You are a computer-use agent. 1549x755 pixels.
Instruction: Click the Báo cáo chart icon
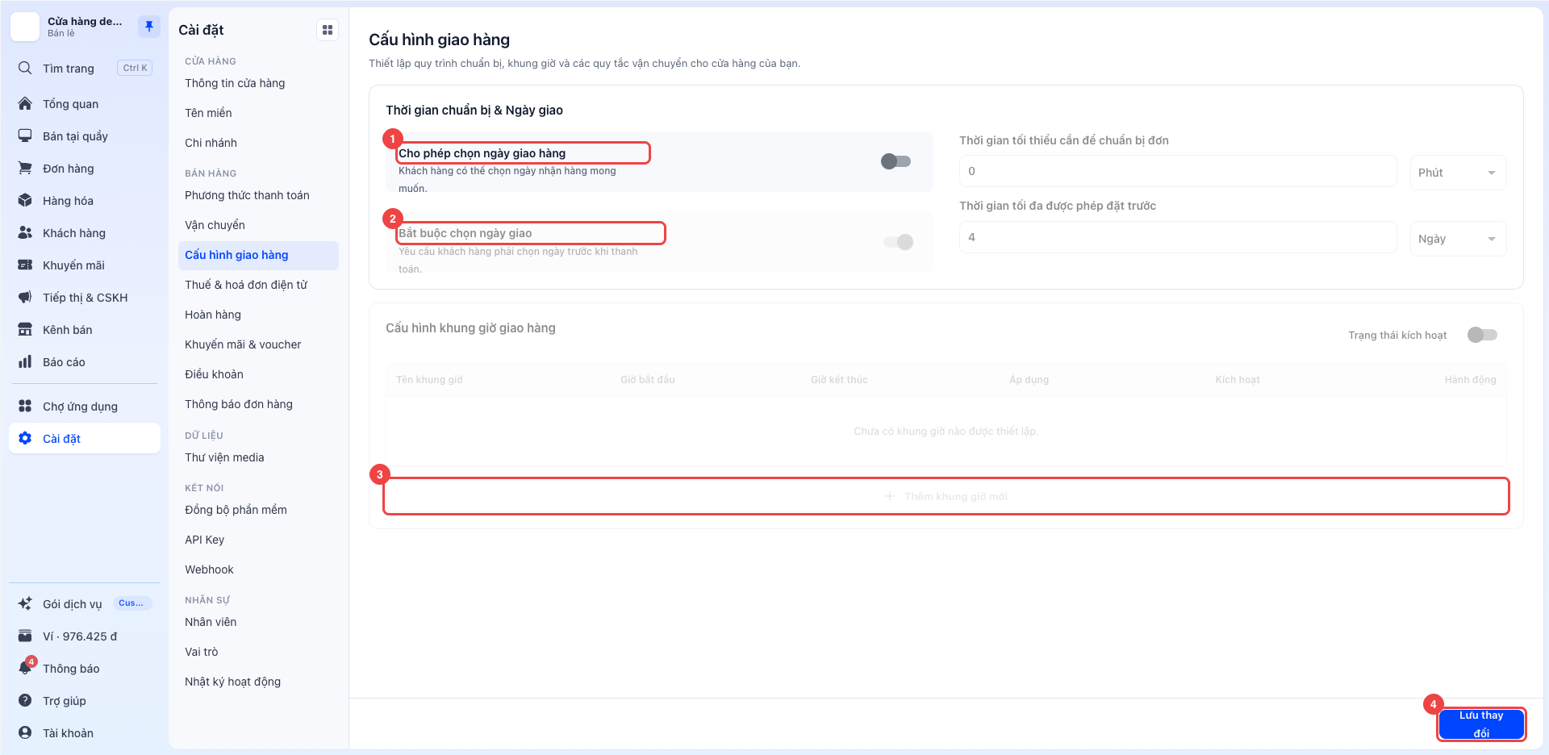26,361
